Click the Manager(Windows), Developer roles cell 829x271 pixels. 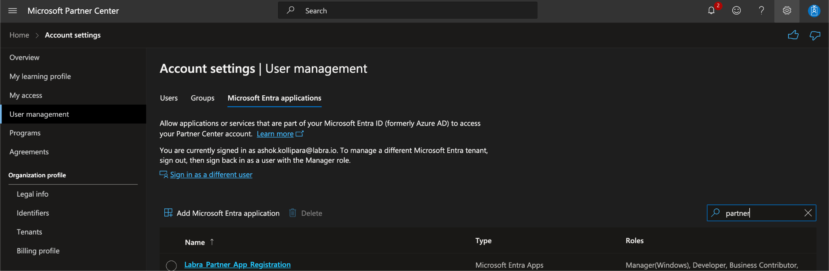(712, 265)
